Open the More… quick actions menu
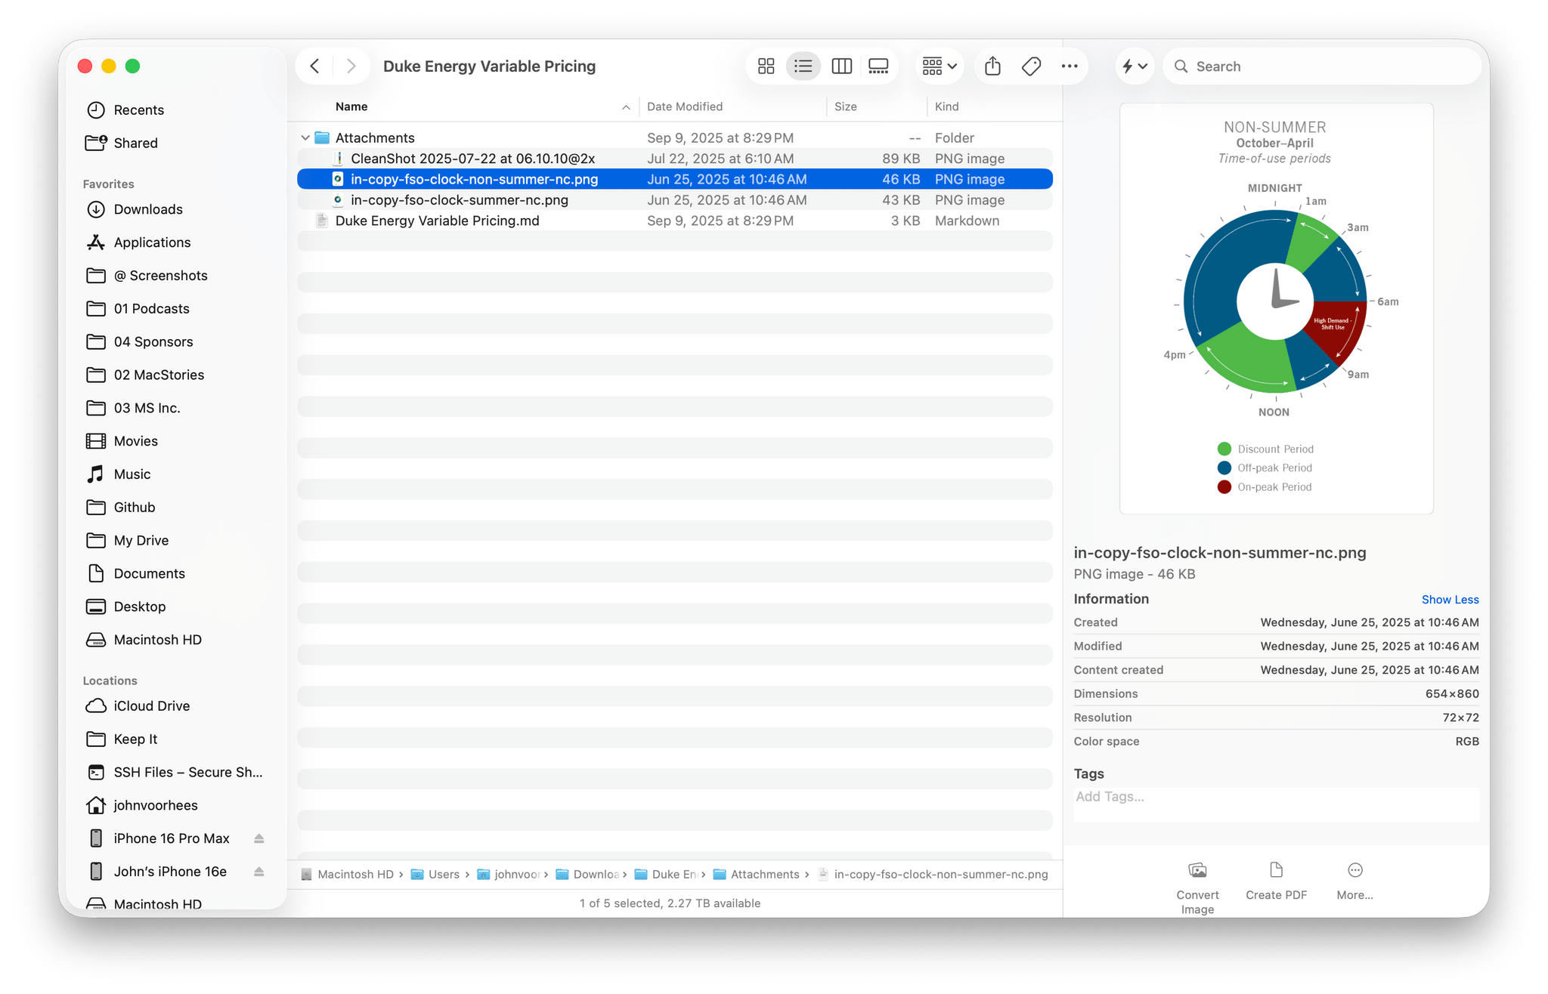The image size is (1548, 994). [1354, 881]
